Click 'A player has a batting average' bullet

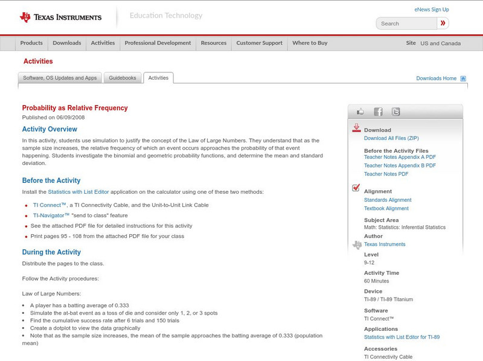click(x=80, y=305)
